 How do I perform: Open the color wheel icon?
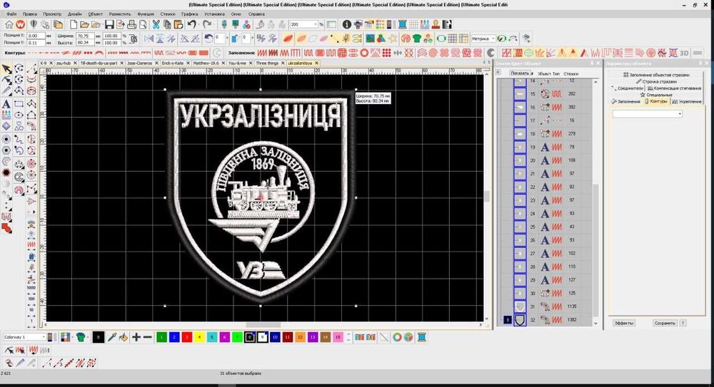397,337
